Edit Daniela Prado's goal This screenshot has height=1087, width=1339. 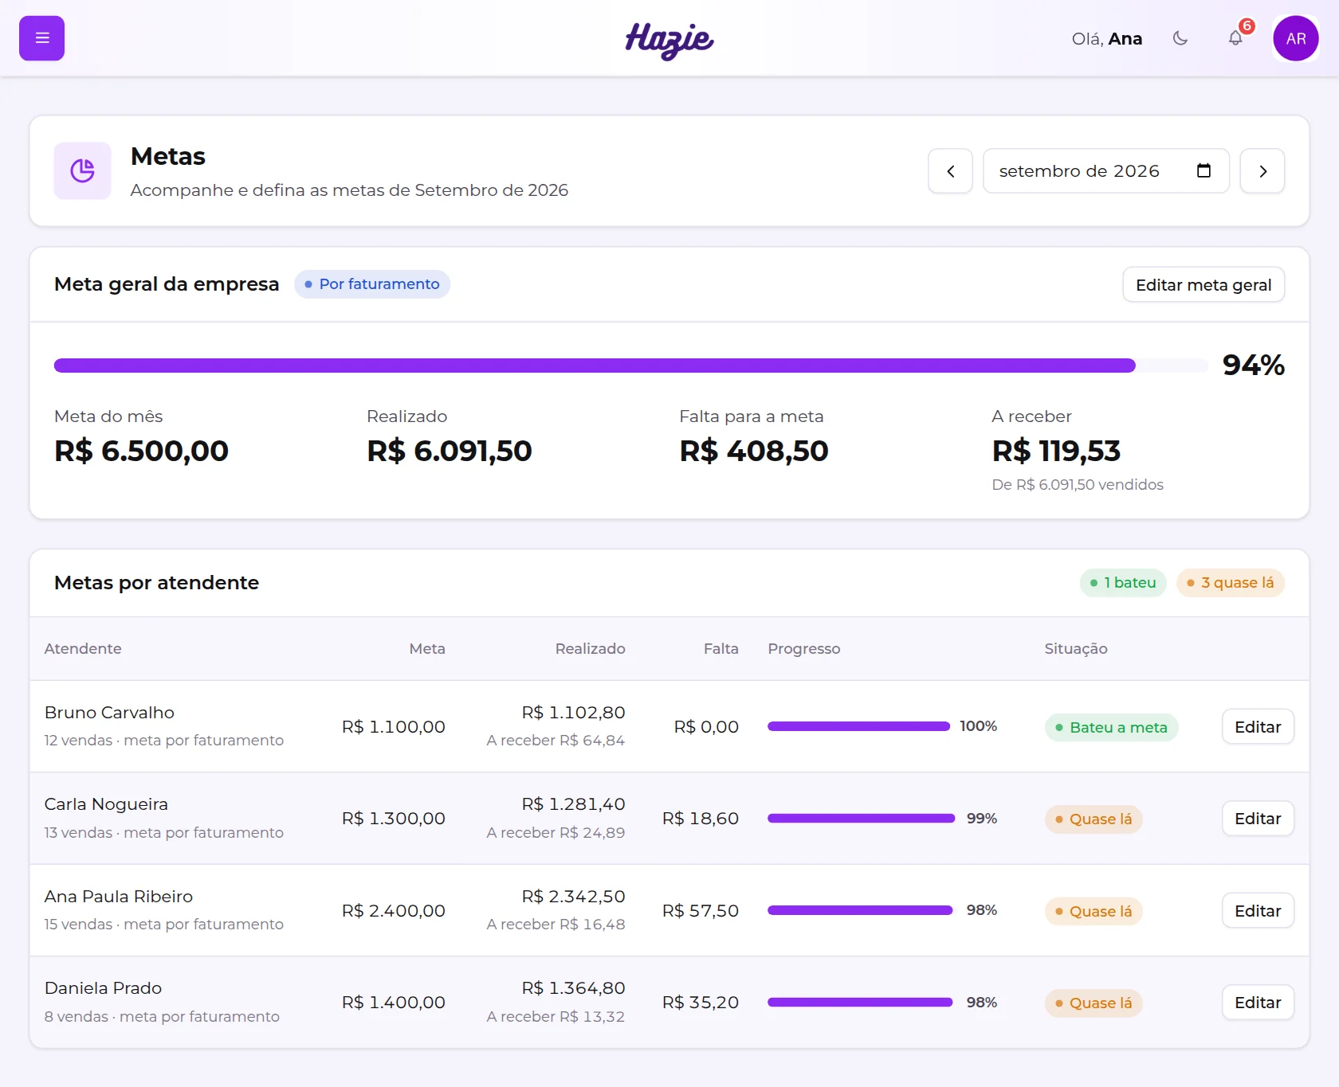click(x=1258, y=1003)
